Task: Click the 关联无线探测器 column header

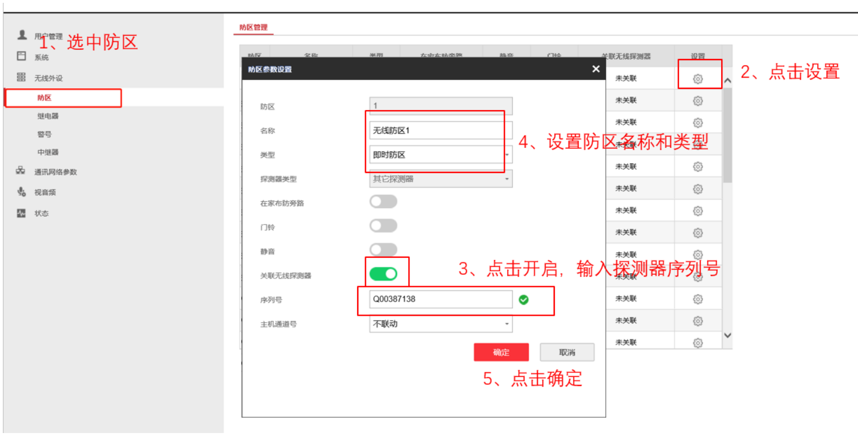Action: coord(626,57)
